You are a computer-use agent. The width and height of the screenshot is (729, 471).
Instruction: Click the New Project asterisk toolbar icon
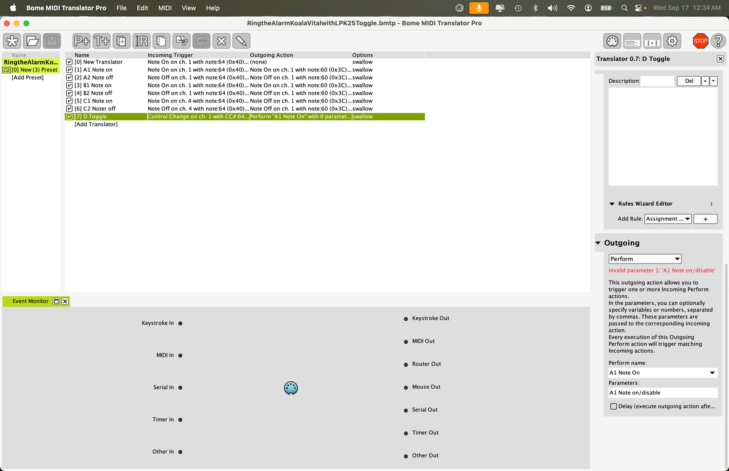[x=12, y=41]
